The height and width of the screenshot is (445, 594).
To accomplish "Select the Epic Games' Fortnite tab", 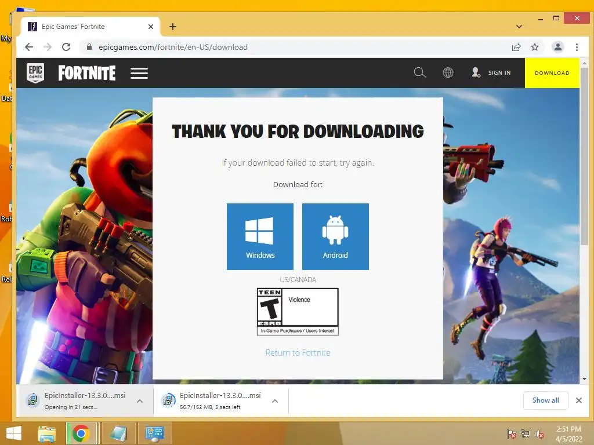I will pos(90,27).
